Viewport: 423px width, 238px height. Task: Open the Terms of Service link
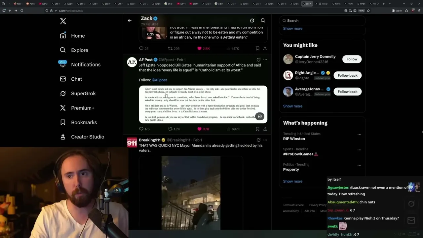pos(293,205)
